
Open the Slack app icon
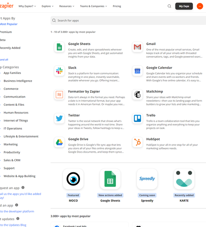point(59,71)
